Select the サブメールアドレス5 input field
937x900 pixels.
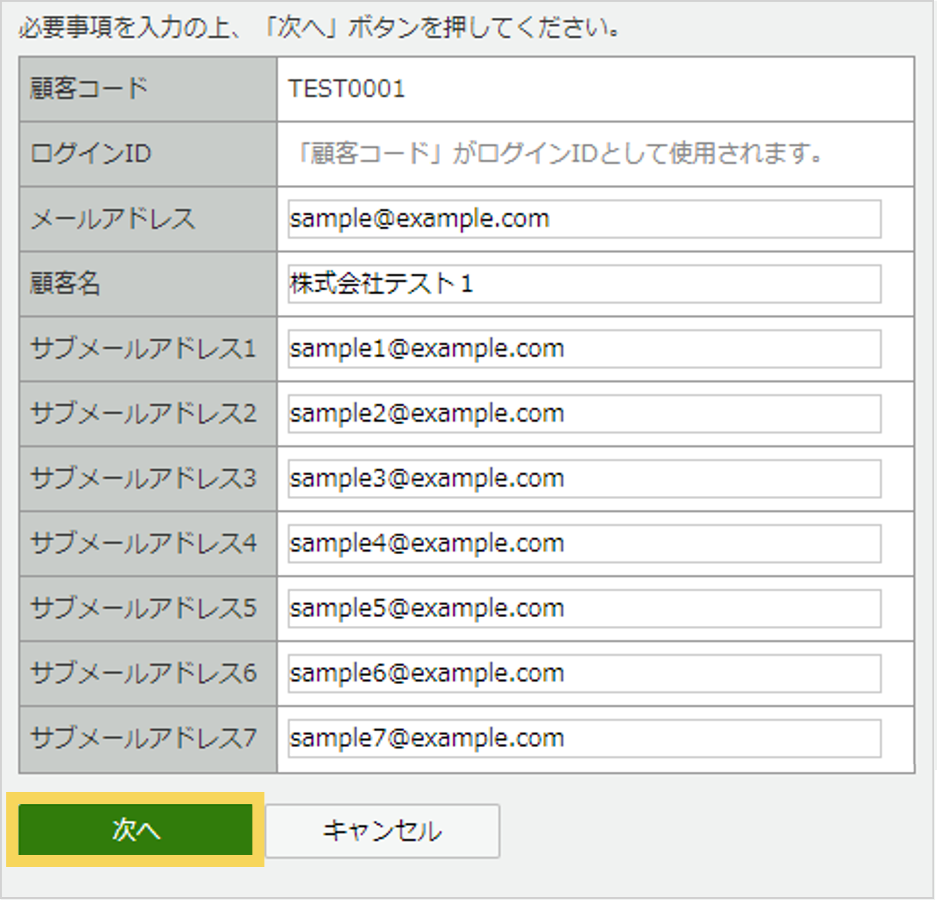(x=584, y=608)
